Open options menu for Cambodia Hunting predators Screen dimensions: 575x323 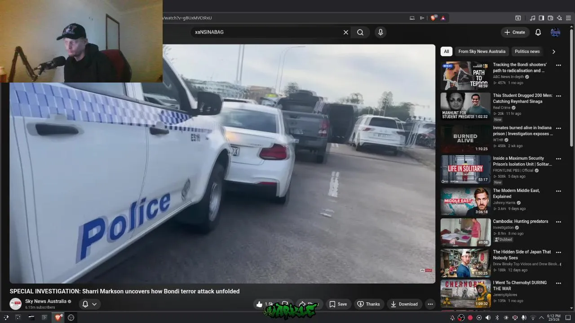coord(558,222)
